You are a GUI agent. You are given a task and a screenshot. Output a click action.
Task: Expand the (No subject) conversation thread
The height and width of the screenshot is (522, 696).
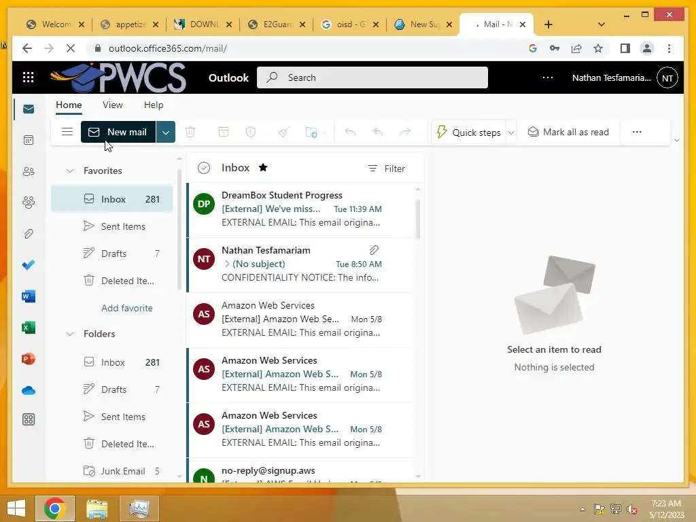click(227, 264)
